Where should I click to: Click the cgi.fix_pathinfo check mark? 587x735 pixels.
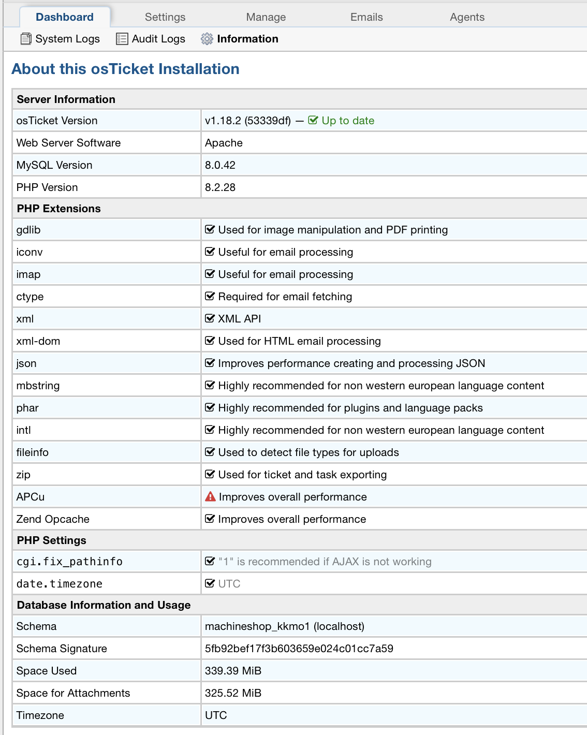tap(210, 561)
